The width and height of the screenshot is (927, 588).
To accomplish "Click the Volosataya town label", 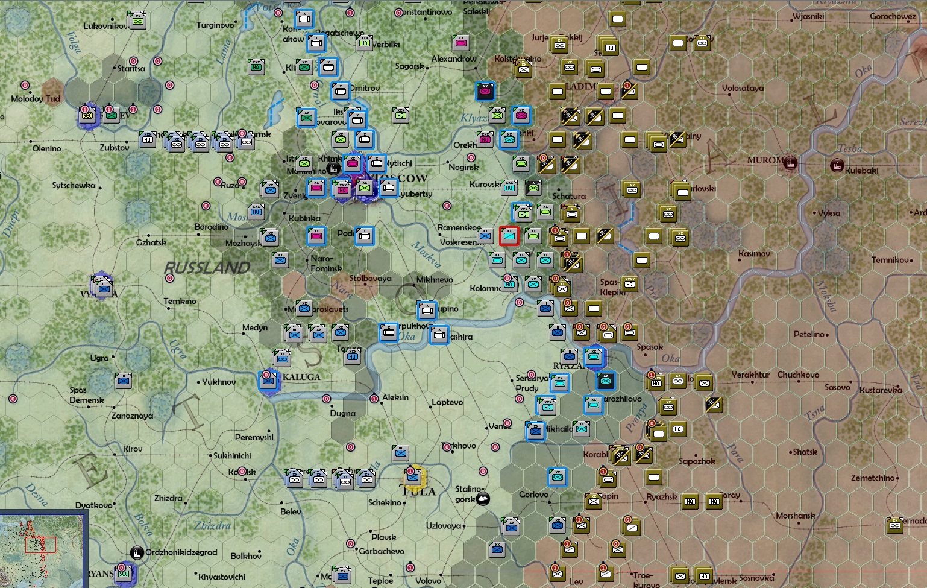I will coord(743,88).
